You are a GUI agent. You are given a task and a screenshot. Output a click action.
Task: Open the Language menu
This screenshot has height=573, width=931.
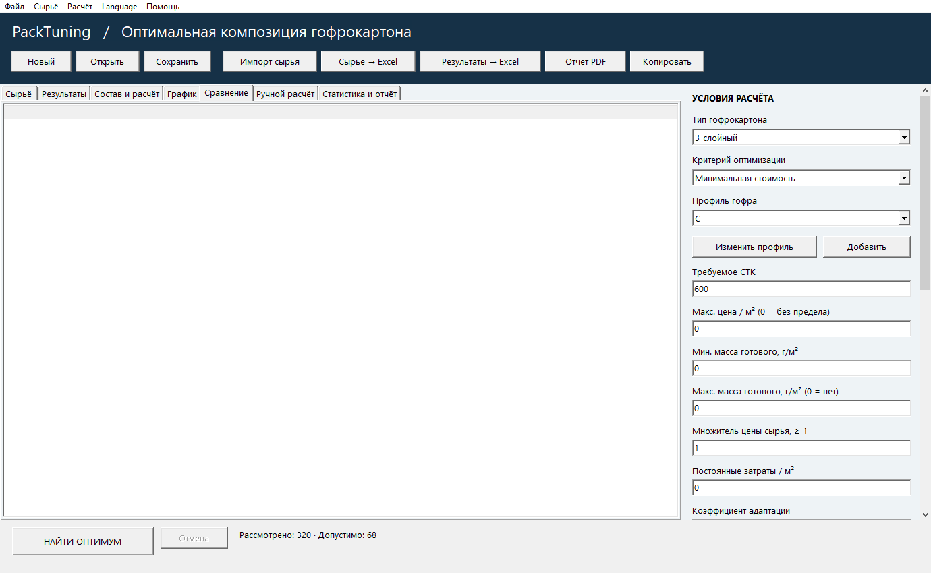[x=119, y=7]
